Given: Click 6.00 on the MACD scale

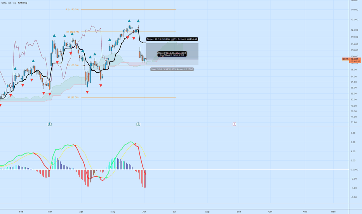Looking at the screenshot, I should (353, 142).
